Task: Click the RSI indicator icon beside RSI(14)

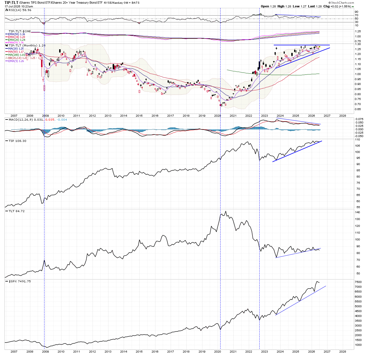Action: pos(7,10)
